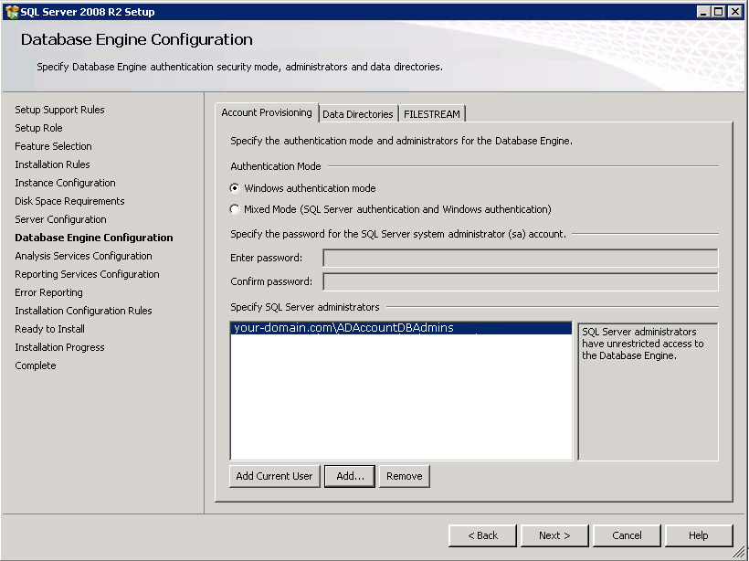Click Analysis Services Configuration step
749x561 pixels.
coord(84,256)
